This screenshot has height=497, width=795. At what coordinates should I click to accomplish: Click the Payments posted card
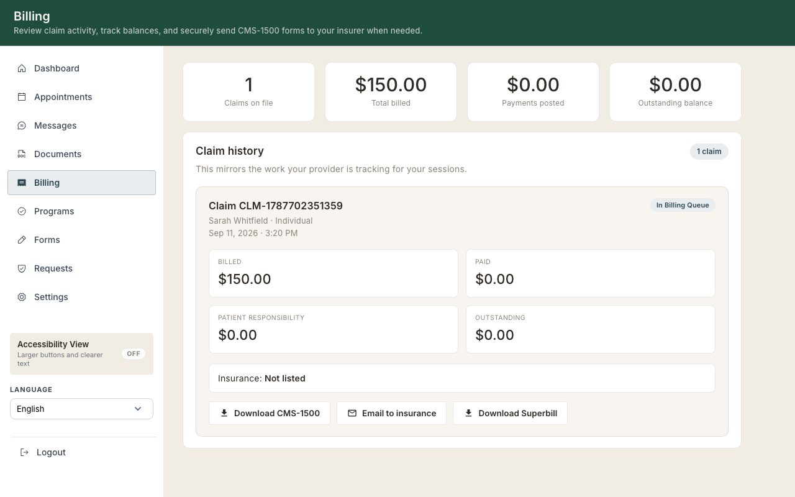533,92
